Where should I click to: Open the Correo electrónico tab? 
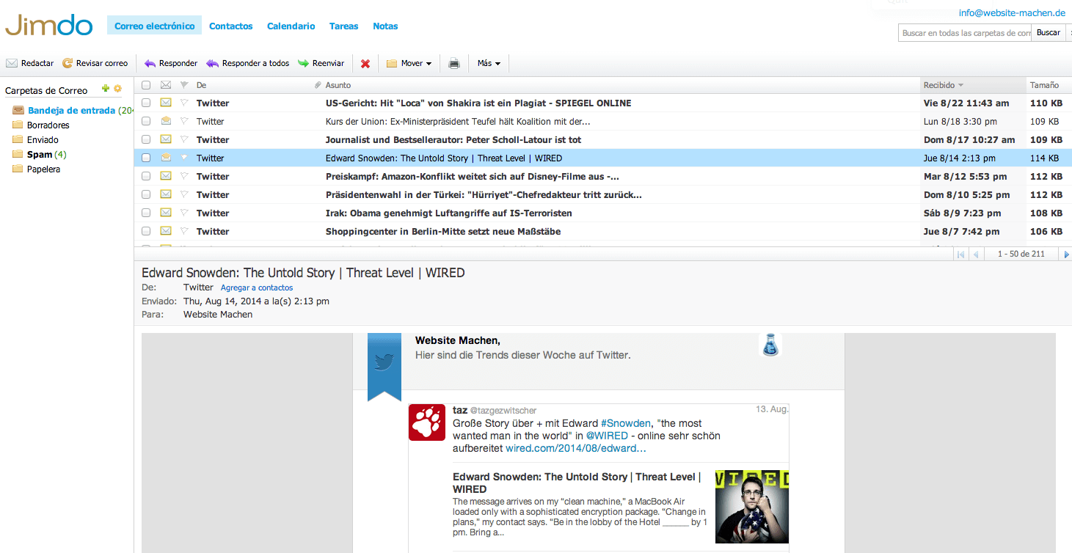[x=154, y=26]
